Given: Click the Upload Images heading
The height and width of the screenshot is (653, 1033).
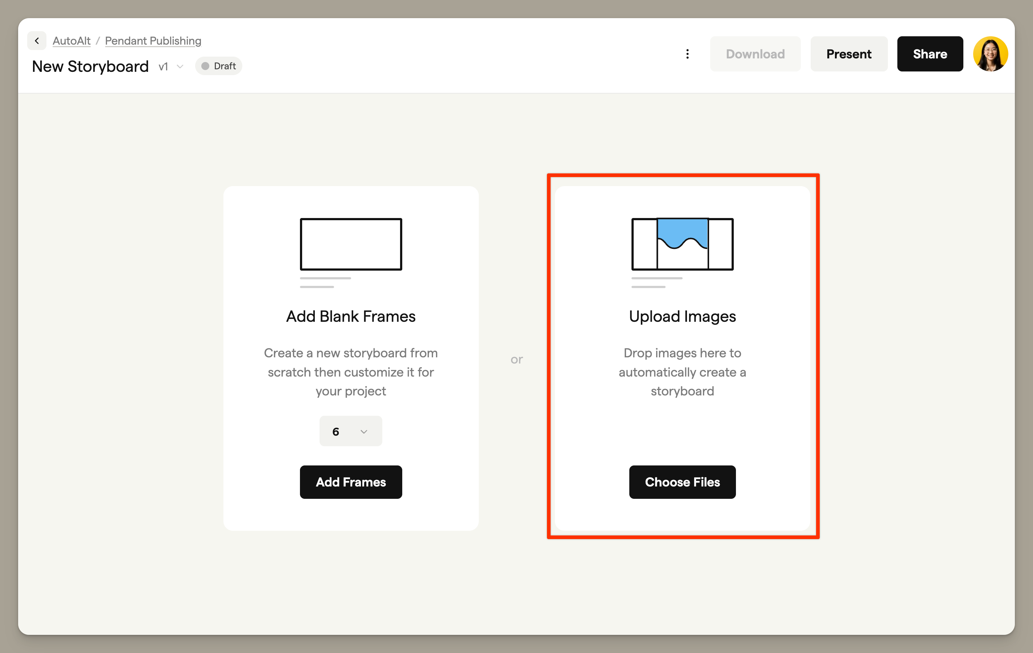Looking at the screenshot, I should pos(682,317).
